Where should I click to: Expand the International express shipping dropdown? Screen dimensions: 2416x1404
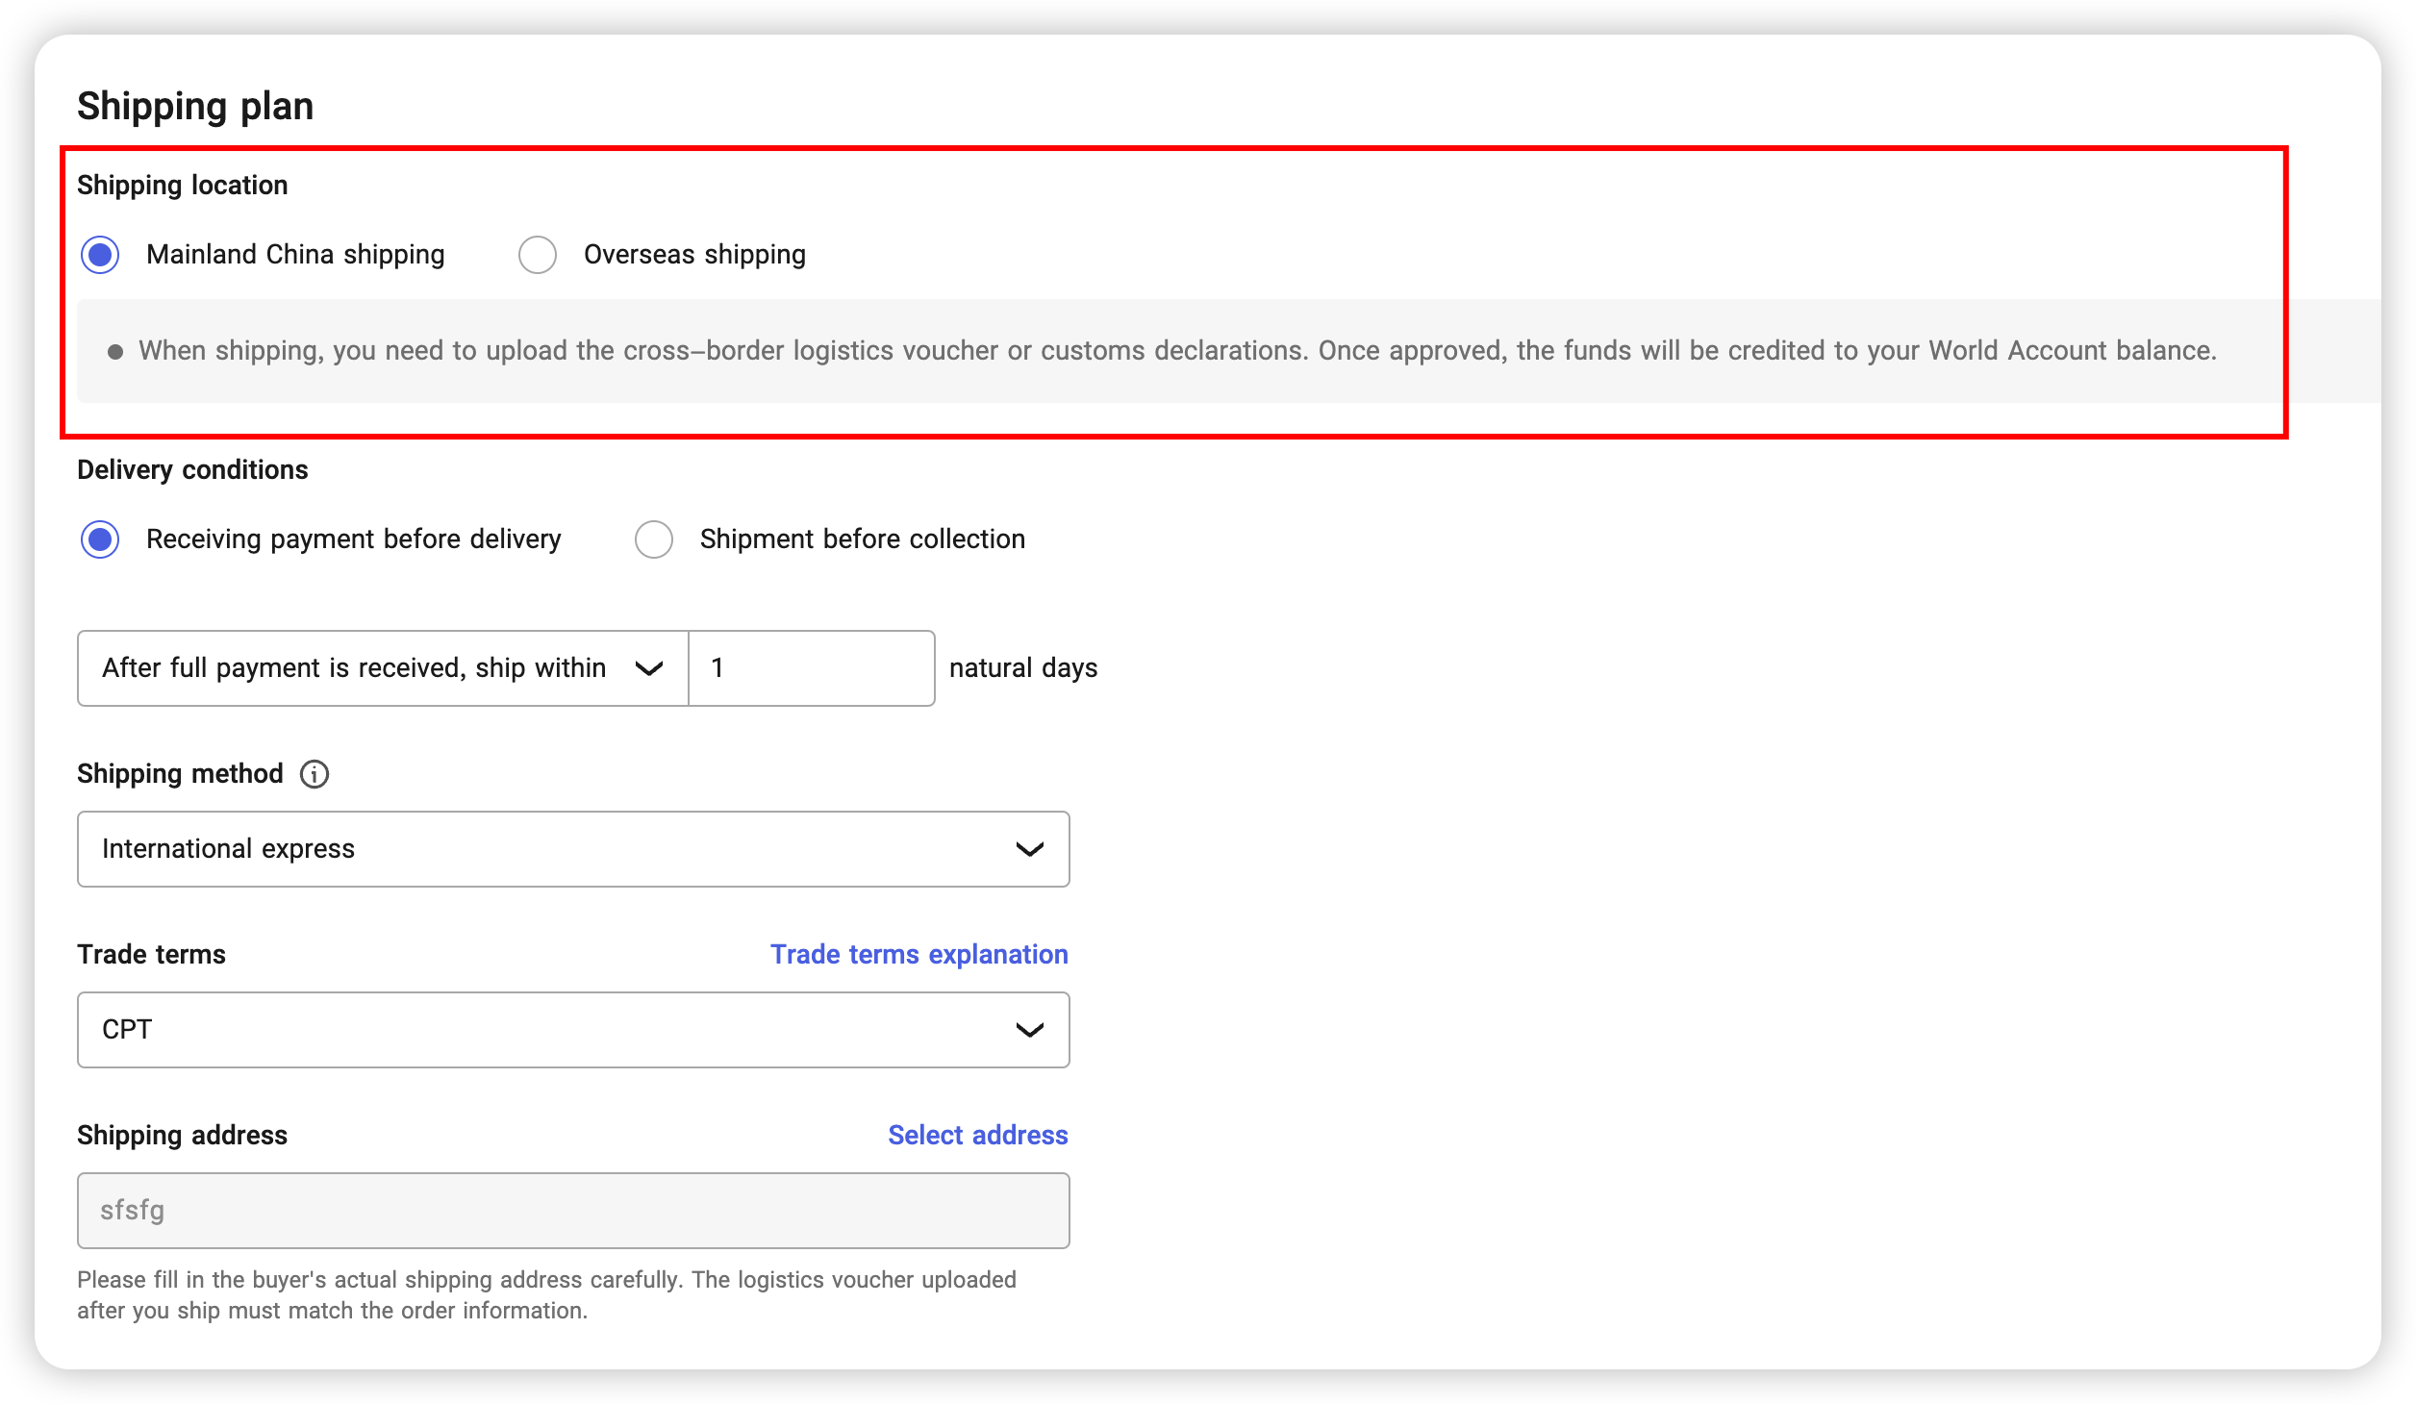[x=573, y=849]
